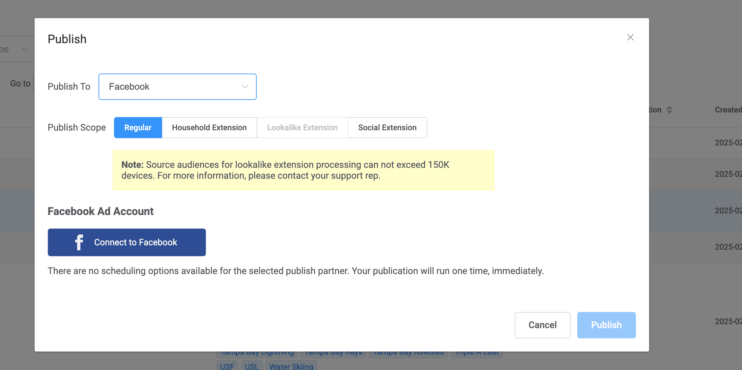Screen dimensions: 742x370
Task: Click the yellow lookalike Note box
Action: coord(303,170)
